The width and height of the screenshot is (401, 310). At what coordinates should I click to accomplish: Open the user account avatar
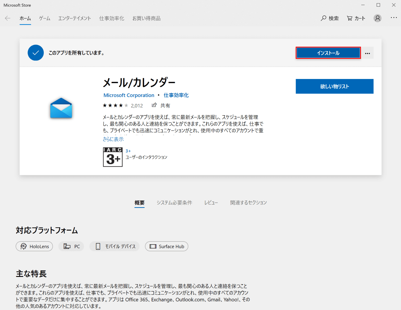[377, 18]
